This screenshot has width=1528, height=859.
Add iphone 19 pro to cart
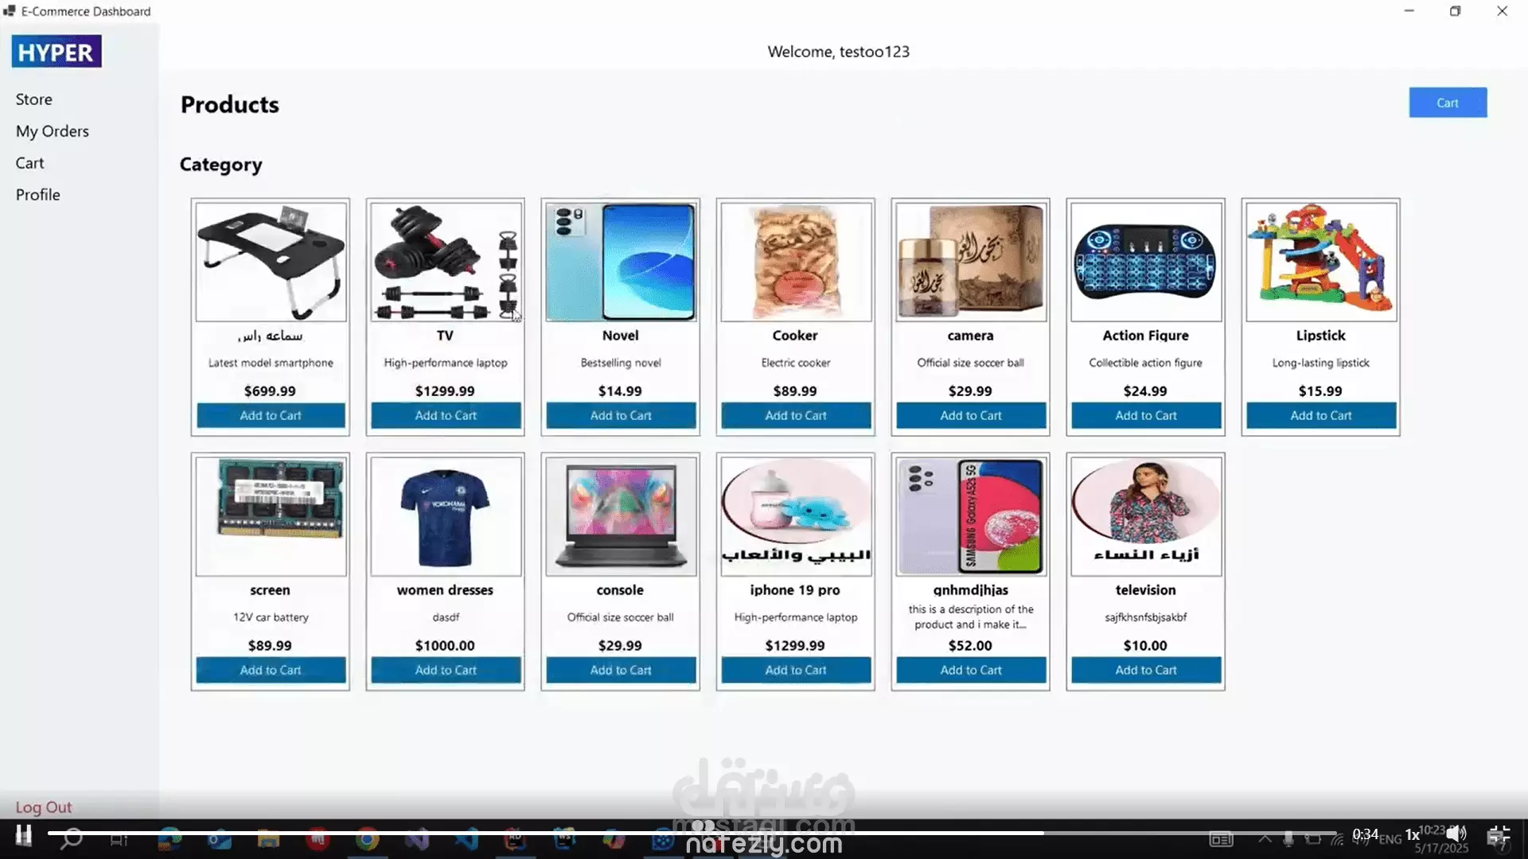click(796, 670)
